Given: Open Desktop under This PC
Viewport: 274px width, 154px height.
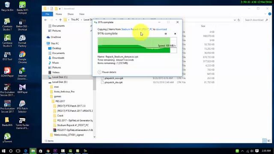Looking at the screenshot, I should (x=54, y=48).
